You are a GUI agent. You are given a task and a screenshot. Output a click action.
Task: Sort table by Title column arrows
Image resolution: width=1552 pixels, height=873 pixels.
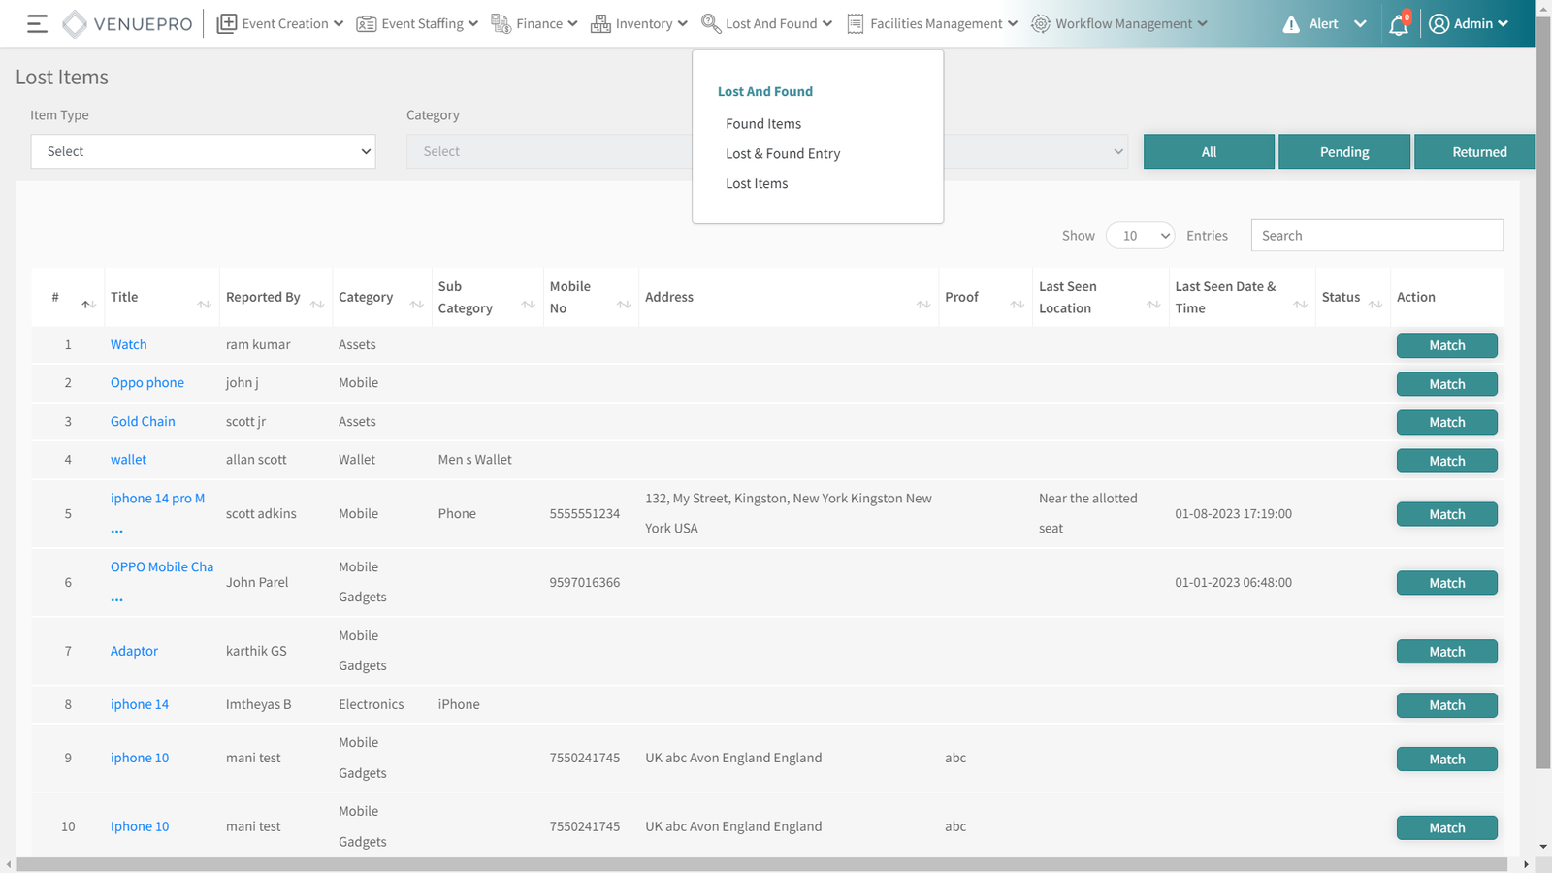point(204,305)
